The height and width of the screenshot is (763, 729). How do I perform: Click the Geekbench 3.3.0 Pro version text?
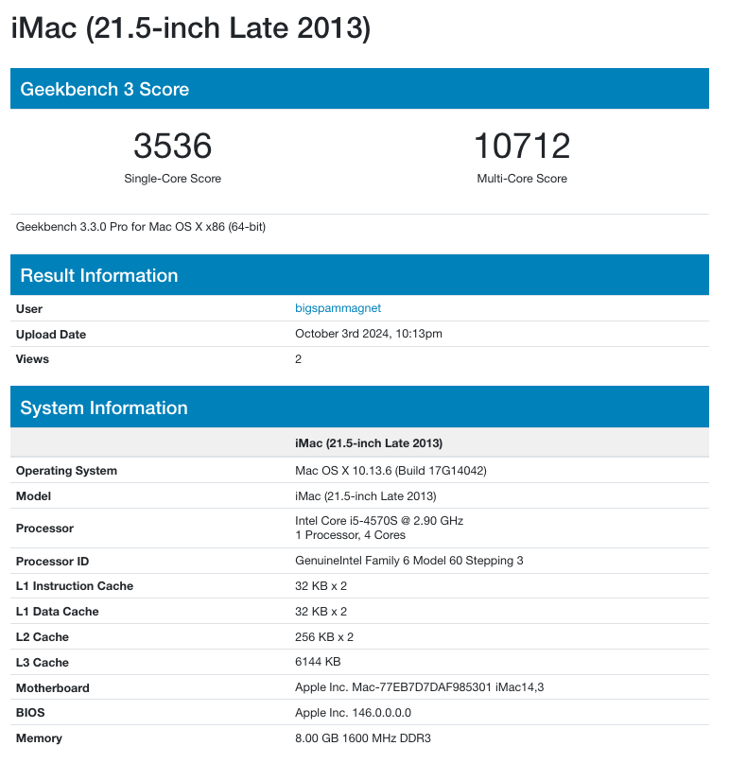tap(141, 227)
